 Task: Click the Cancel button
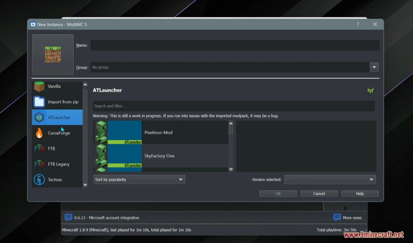pyautogui.click(x=319, y=194)
